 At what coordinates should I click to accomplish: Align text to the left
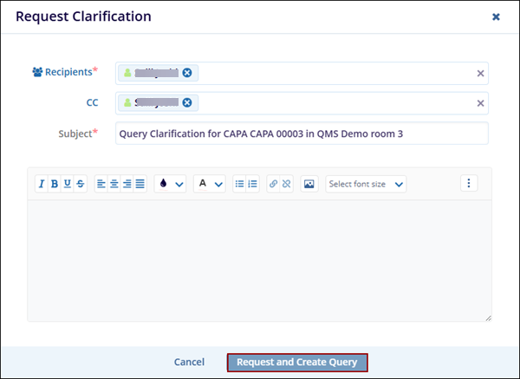click(101, 184)
